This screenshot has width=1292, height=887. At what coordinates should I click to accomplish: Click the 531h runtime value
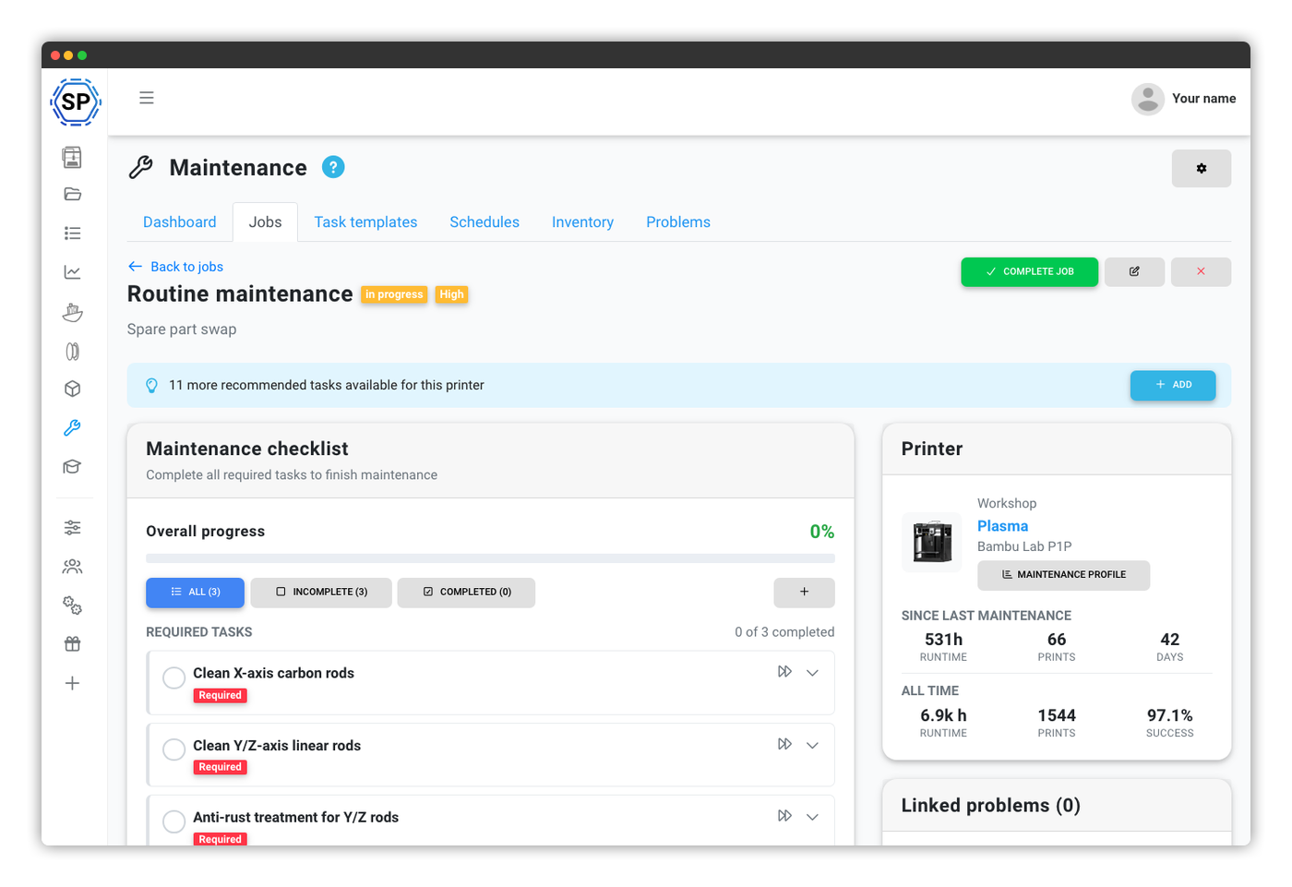(x=943, y=640)
